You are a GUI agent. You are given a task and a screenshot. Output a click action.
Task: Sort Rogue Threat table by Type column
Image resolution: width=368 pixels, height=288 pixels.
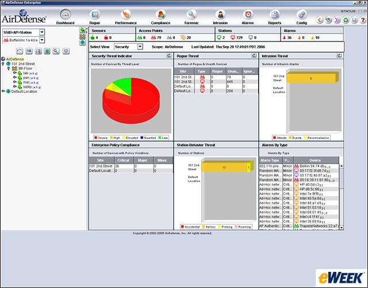click(x=202, y=71)
